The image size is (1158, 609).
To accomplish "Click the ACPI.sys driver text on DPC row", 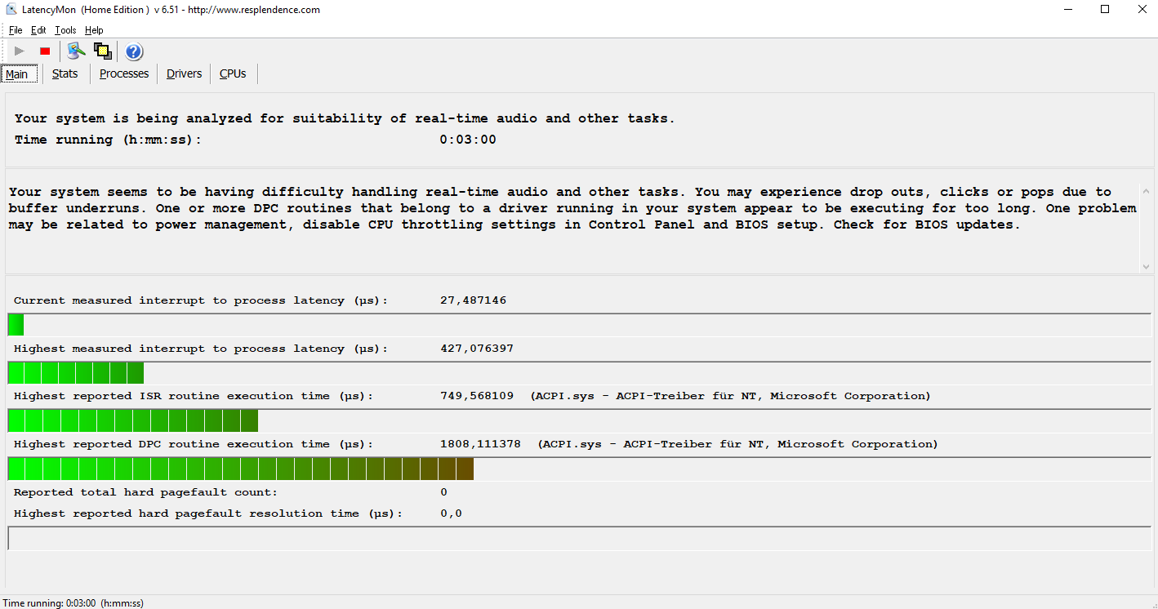I will (x=737, y=444).
